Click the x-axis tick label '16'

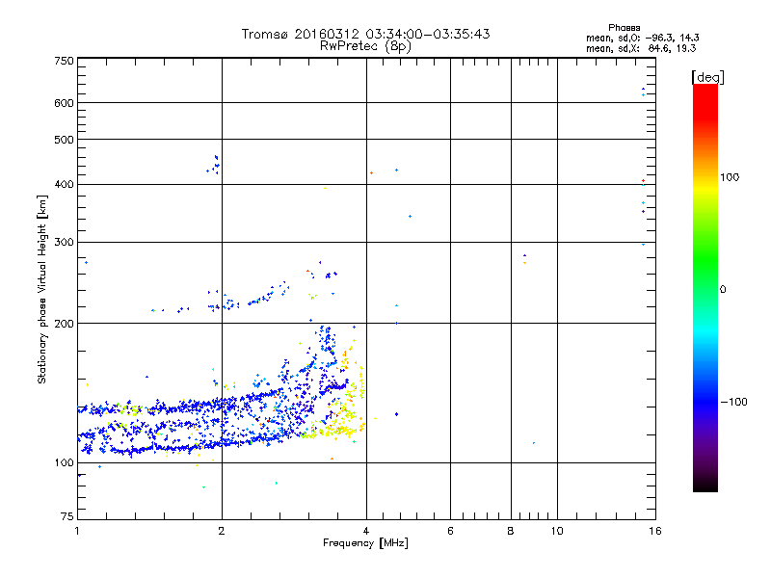[x=655, y=531]
